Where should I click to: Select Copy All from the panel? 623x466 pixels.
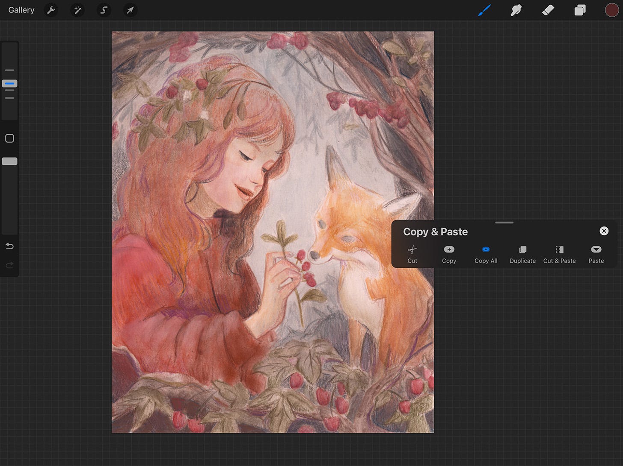click(486, 254)
